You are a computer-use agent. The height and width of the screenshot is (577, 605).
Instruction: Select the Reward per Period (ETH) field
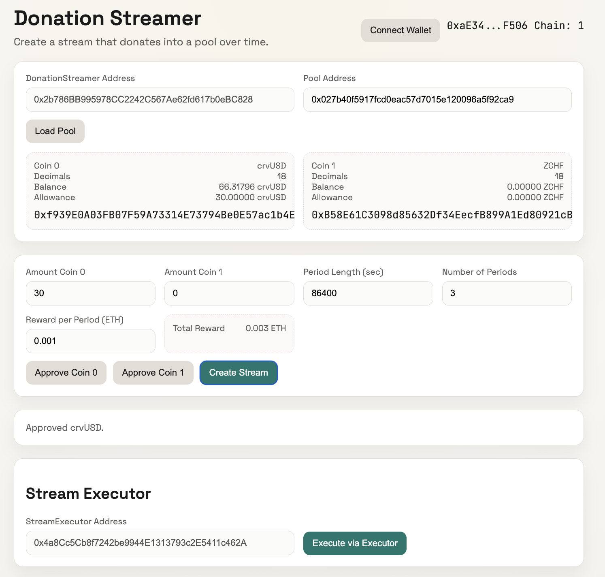tap(90, 341)
